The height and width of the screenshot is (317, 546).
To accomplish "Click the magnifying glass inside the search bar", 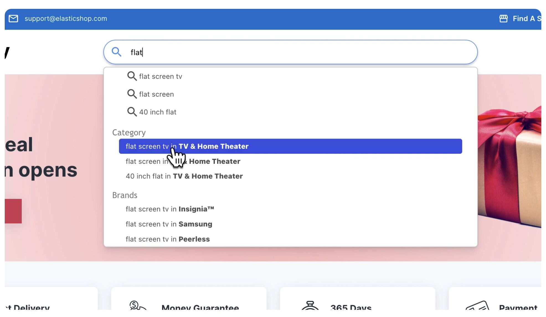I will pos(117,52).
